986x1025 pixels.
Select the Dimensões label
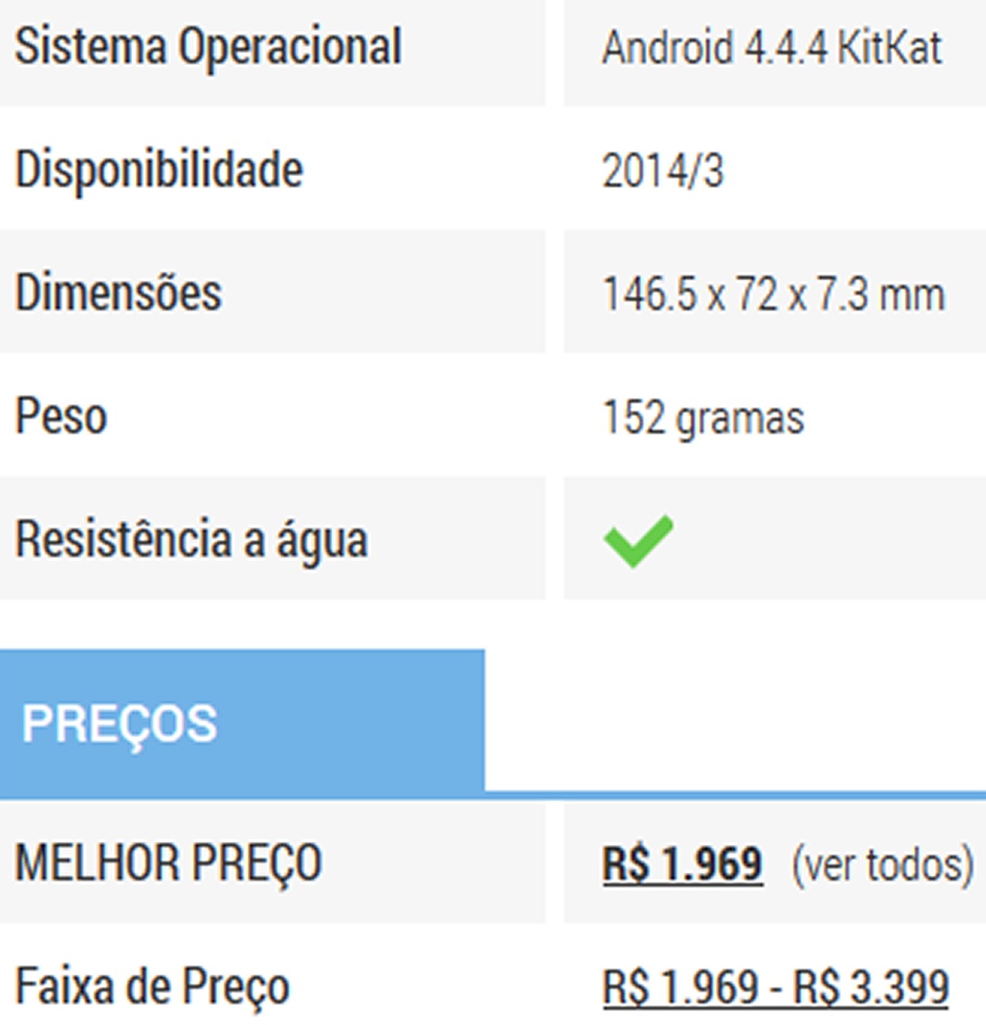(x=119, y=294)
